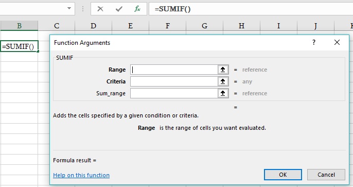Click the Cancel button
The image size is (353, 187).
[326, 175]
